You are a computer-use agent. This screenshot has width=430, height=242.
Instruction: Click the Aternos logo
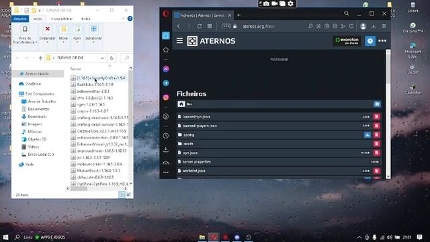click(x=211, y=41)
